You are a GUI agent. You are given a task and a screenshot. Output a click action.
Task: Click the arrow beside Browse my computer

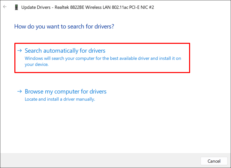19,91
